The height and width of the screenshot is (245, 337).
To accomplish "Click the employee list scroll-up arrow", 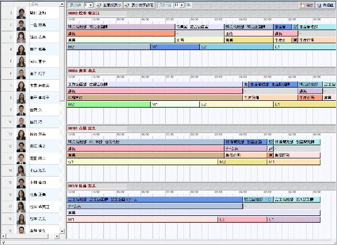I will click(62, 4).
